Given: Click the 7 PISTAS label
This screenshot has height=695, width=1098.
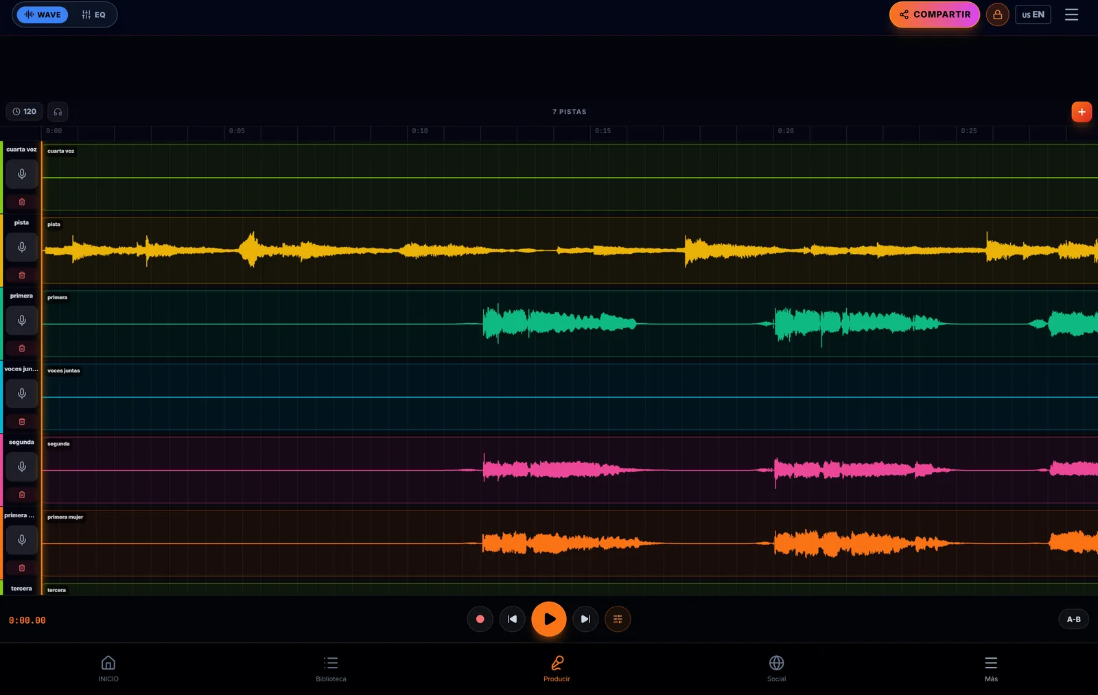Looking at the screenshot, I should [570, 112].
